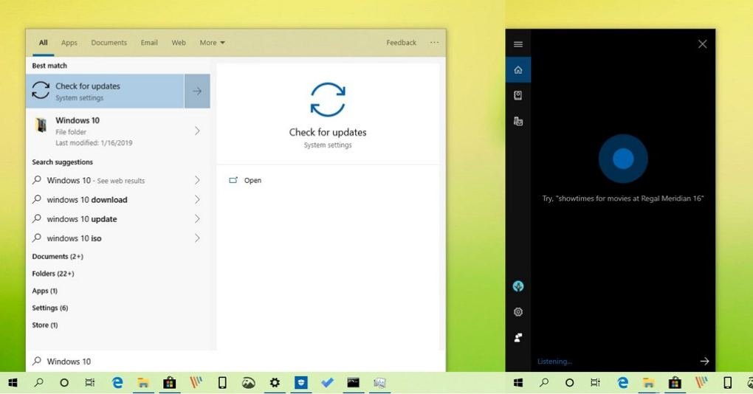
Task: Click the Cortana feedback icon at sidebar bottom
Action: tap(518, 337)
